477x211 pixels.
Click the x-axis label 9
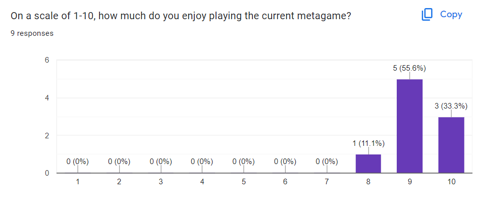click(409, 182)
